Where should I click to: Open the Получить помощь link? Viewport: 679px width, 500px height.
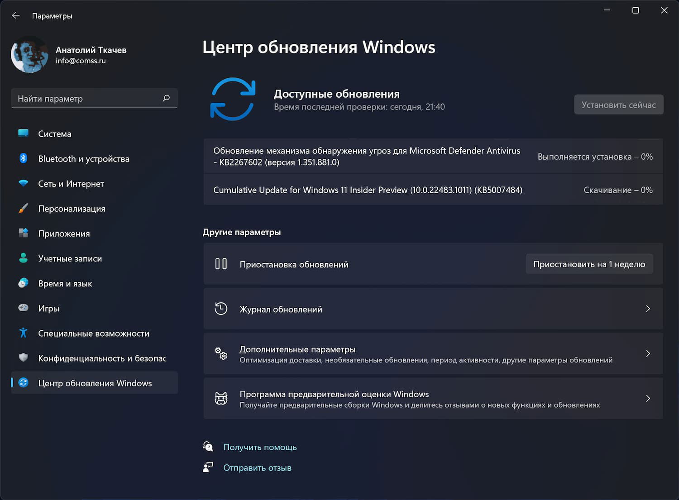[260, 447]
